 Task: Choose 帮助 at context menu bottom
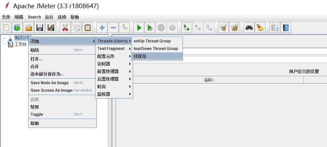[x=62, y=123]
